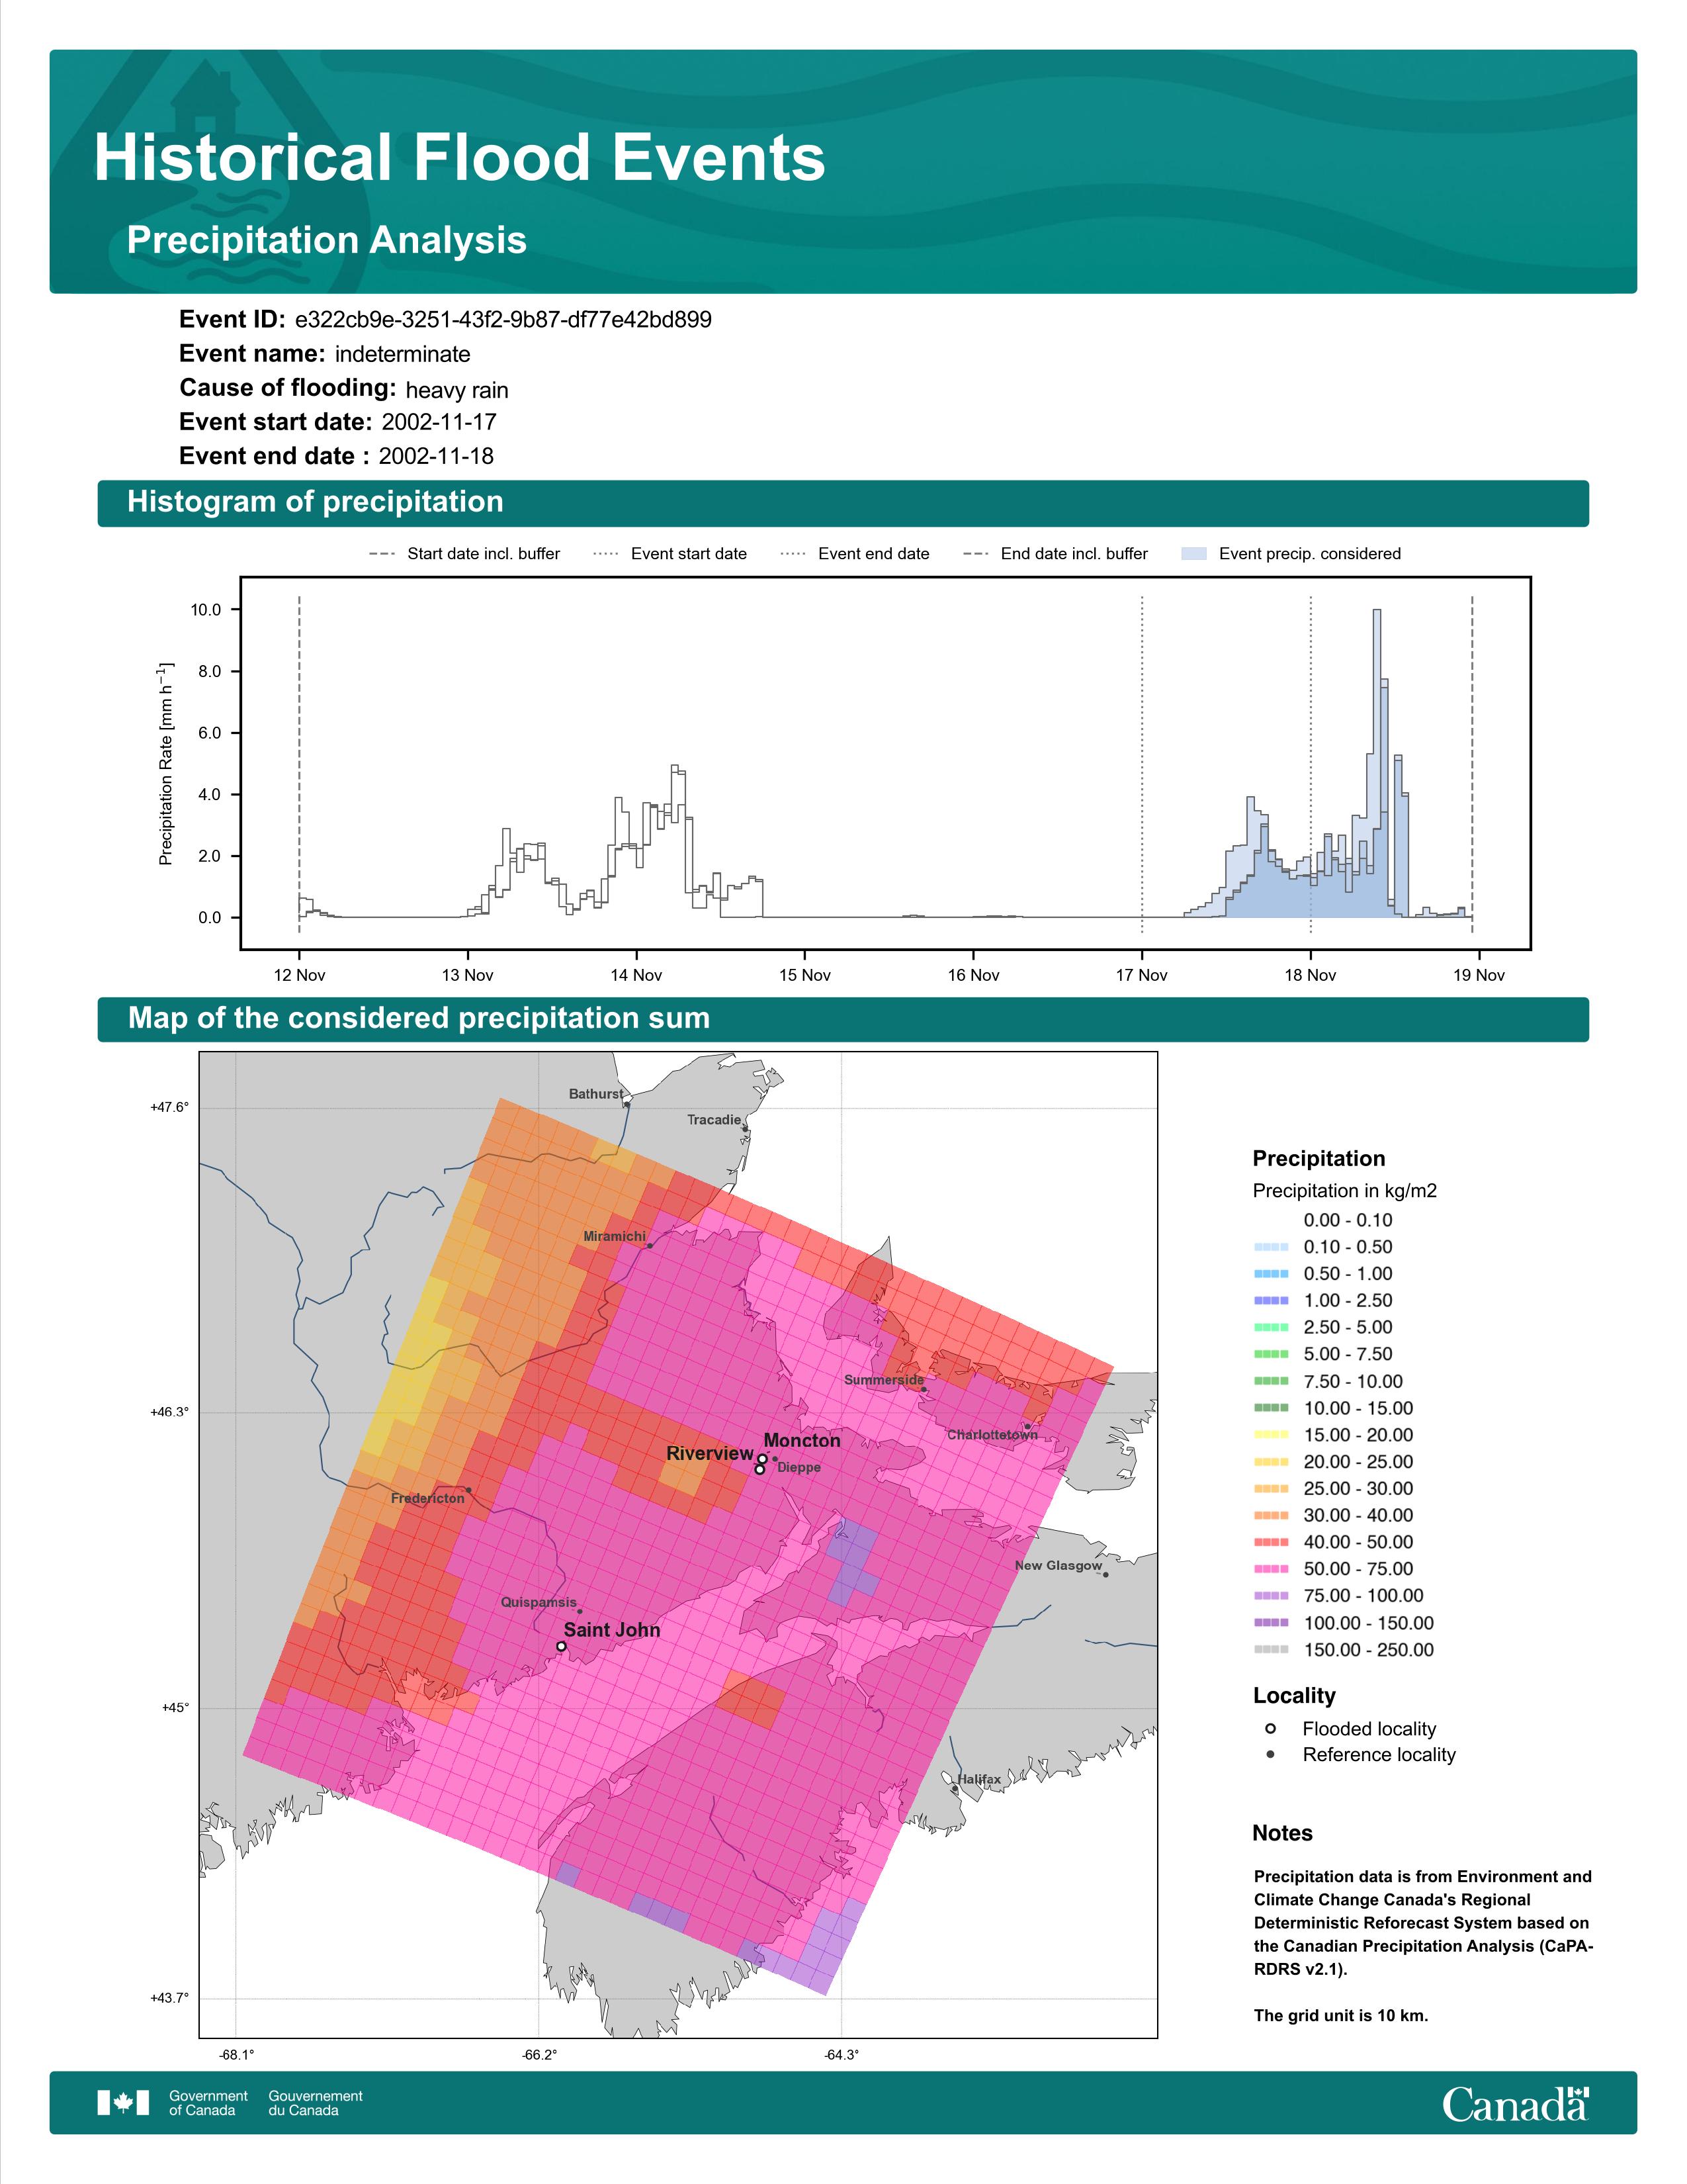Image resolution: width=1687 pixels, height=2184 pixels.
Task: Click the 150.00 - 250.00 grey legend swatch
Action: point(1272,1650)
